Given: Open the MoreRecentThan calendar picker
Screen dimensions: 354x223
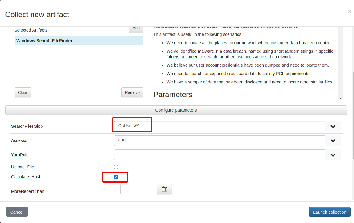Looking at the screenshot, I should click(x=164, y=189).
